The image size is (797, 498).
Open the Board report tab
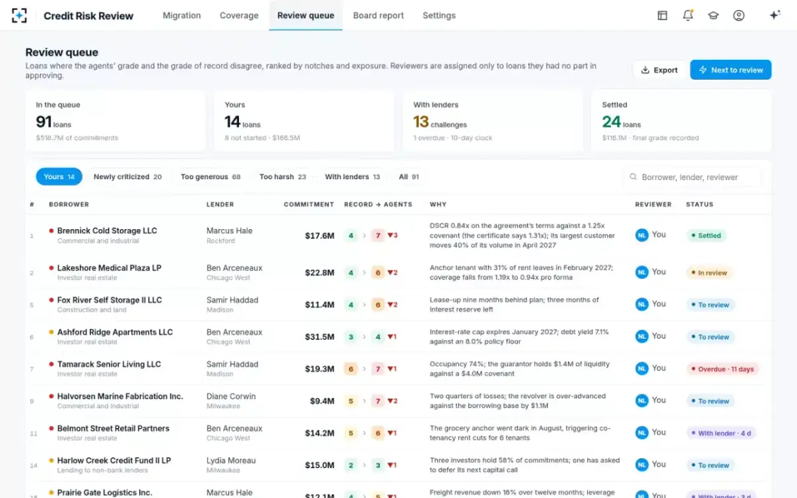(379, 15)
